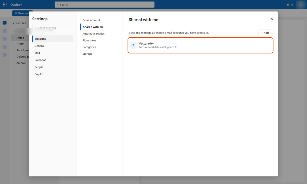View Storage settings

[x=87, y=54]
